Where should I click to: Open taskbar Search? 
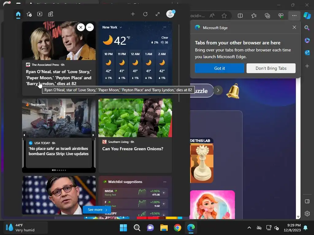137,228
